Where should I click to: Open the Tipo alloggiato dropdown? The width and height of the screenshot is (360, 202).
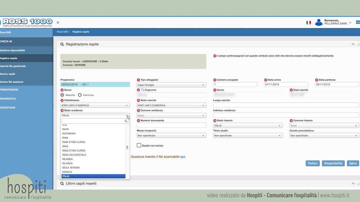click(x=172, y=85)
